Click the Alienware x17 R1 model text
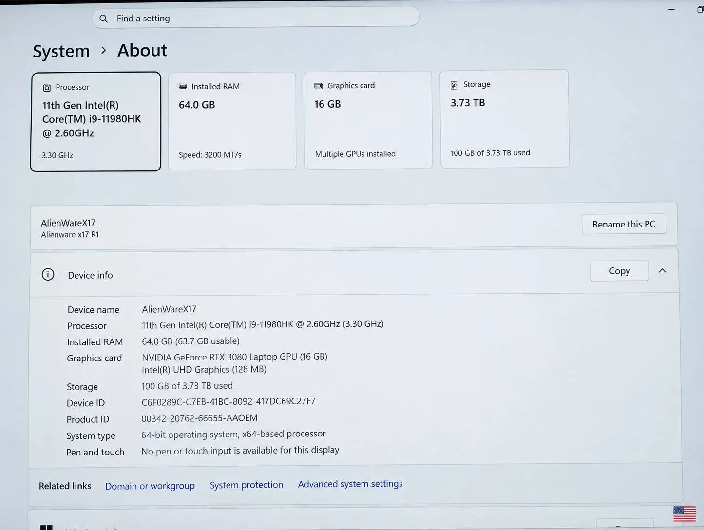This screenshot has height=530, width=704. pyautogui.click(x=70, y=235)
